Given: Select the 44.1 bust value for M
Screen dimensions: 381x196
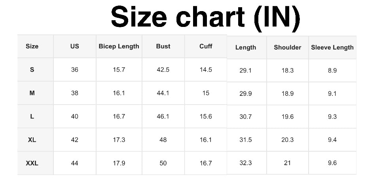Looking at the screenshot, I should (163, 93).
